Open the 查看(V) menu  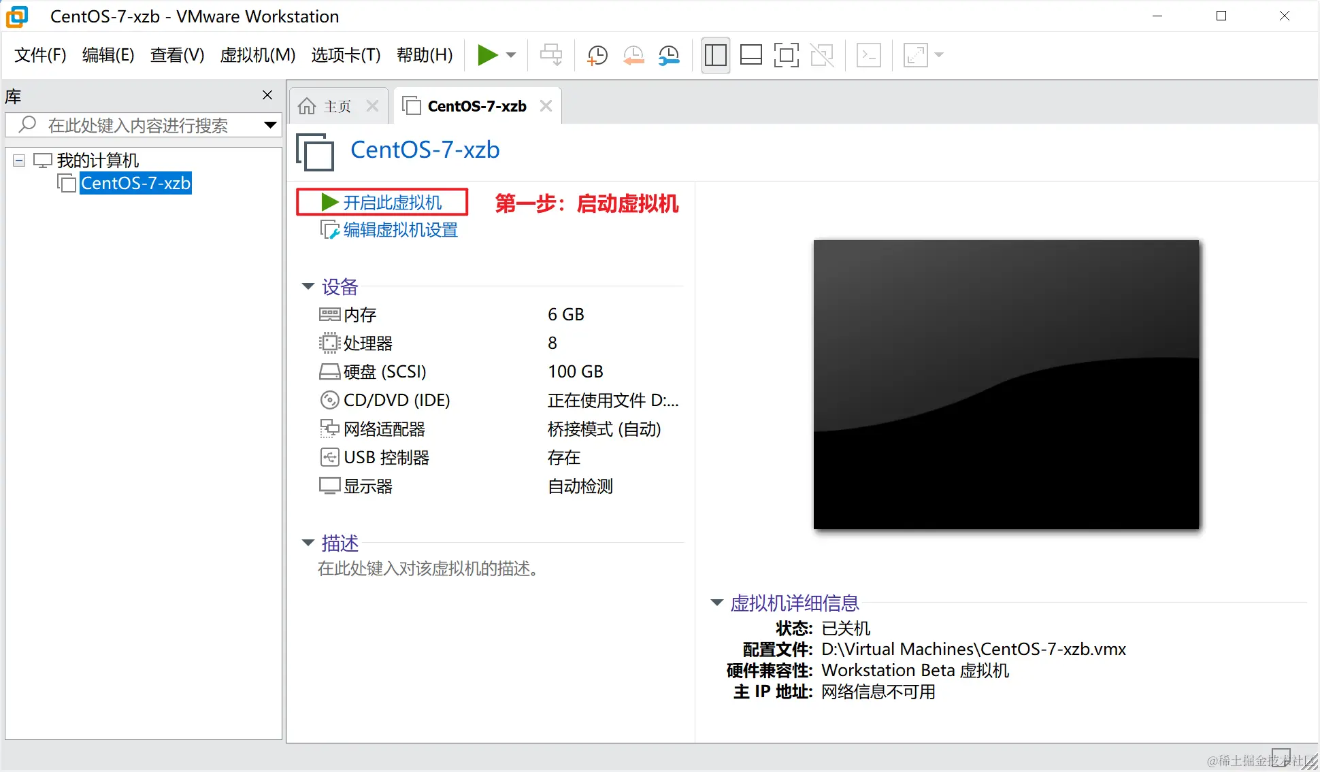[177, 55]
